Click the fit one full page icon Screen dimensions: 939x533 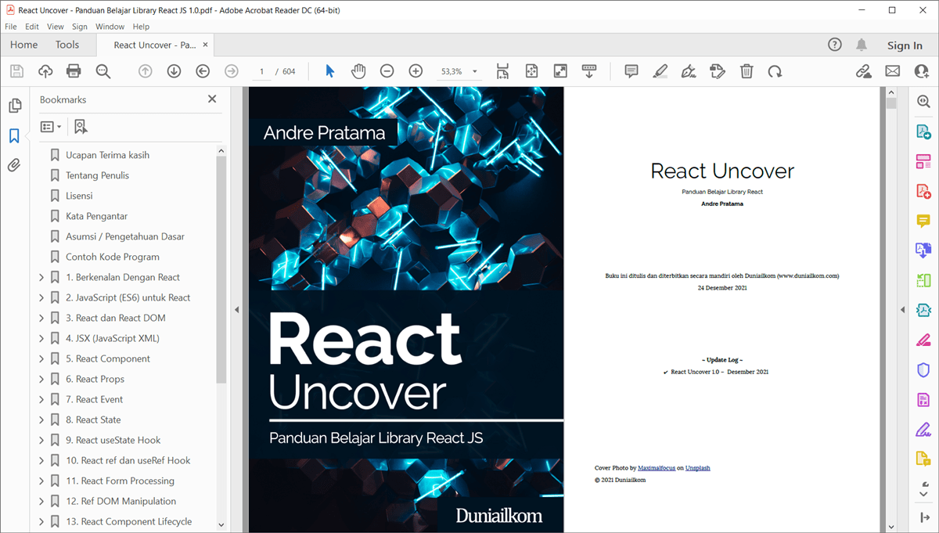(531, 71)
